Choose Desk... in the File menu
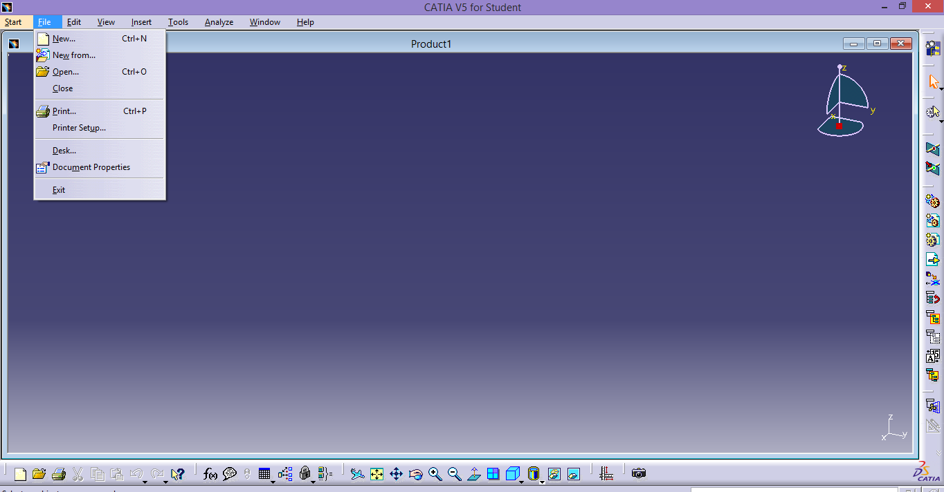Screen dimensions: 944x492 coord(100,151)
